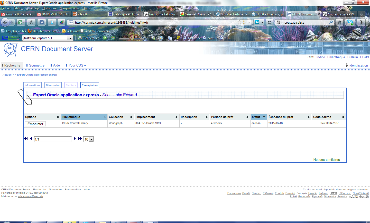Go to the first page of holdings

point(26,139)
